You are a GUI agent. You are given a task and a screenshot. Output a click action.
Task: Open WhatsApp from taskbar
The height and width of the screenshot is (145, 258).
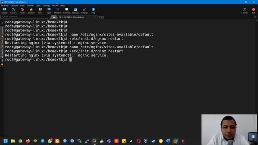pos(50,141)
